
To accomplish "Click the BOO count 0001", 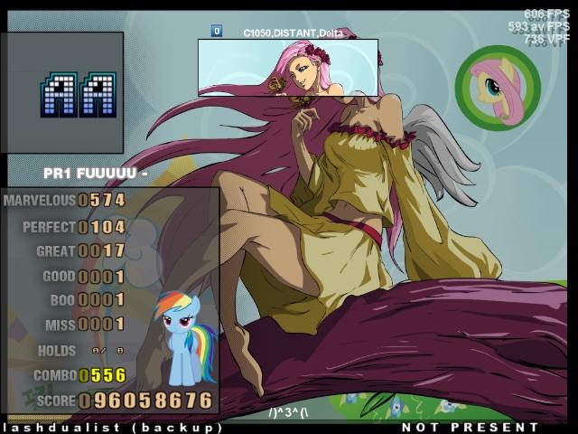I will point(102,300).
